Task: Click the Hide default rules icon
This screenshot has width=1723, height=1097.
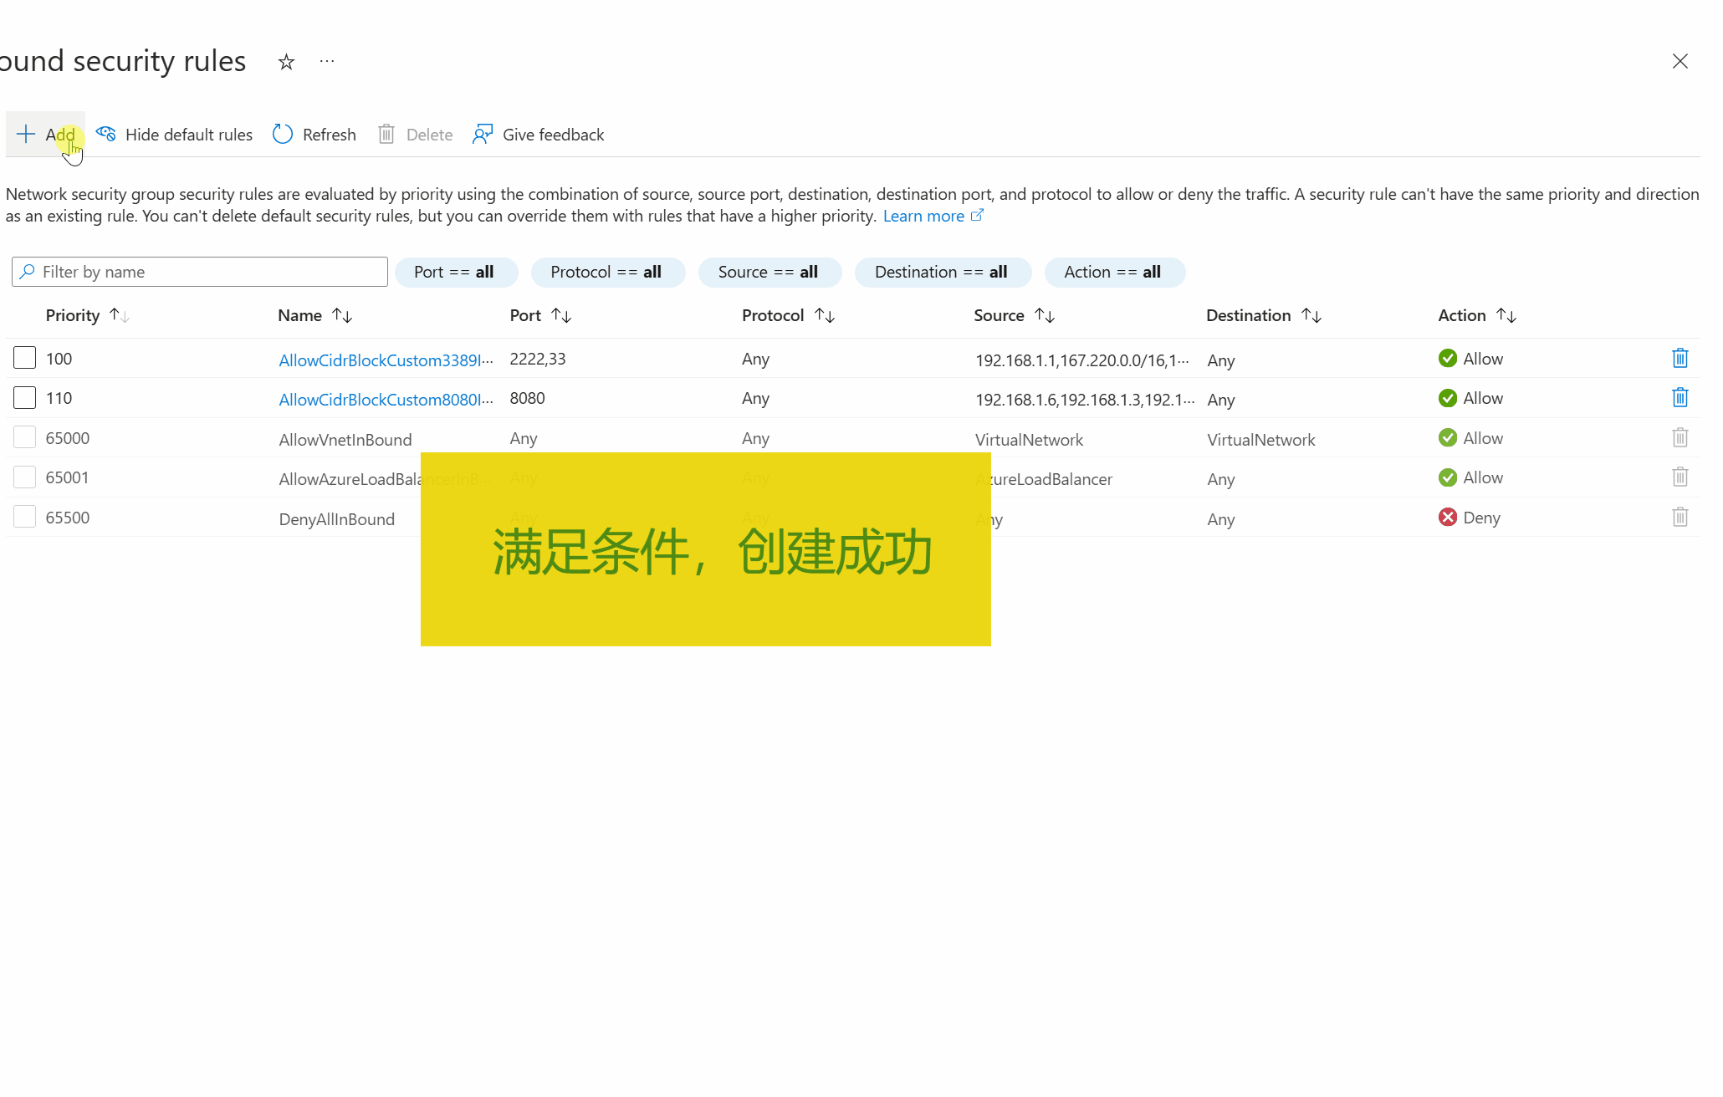Action: [107, 135]
